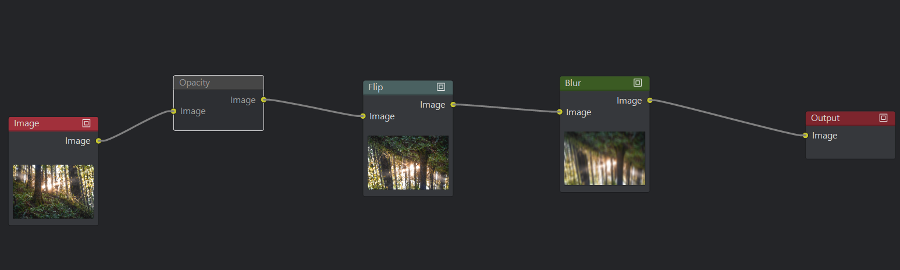900x270 pixels.
Task: Click the Blur node's Image output socket
Action: [x=650, y=100]
